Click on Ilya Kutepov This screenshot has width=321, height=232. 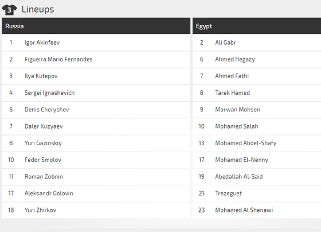41,76
